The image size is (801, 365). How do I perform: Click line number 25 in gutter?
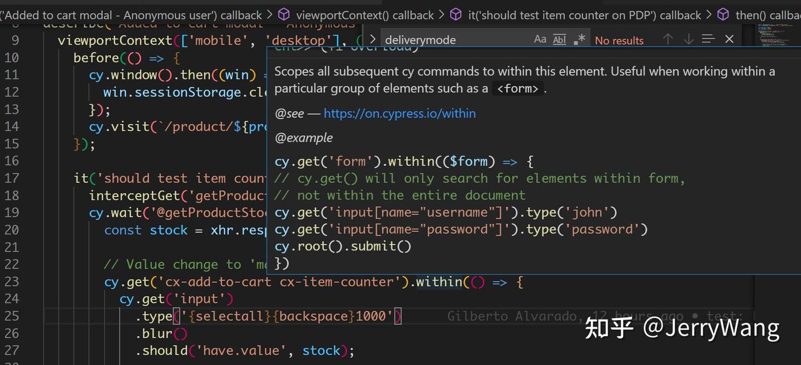point(12,316)
